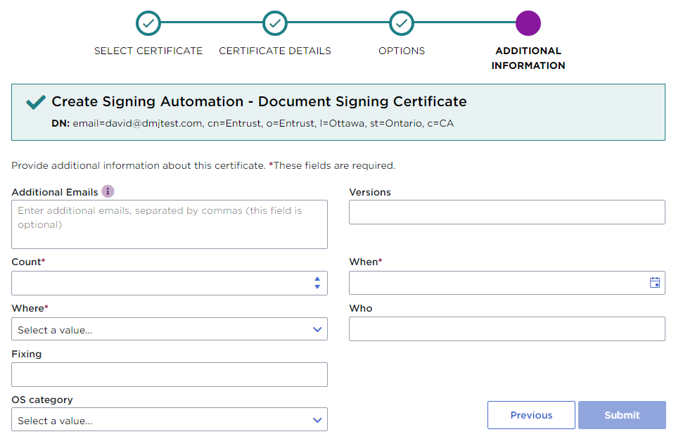Go to the Select Certificate step label
Image resolution: width=676 pixels, height=446 pixels.
(x=148, y=51)
